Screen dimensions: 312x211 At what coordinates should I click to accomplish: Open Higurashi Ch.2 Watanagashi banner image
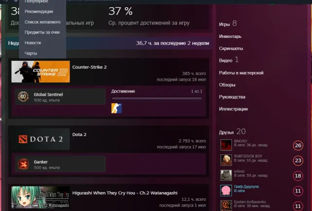click(40, 197)
